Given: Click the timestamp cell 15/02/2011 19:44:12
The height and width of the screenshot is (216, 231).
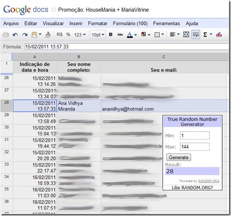Looking at the screenshot, I should click(x=35, y=143).
